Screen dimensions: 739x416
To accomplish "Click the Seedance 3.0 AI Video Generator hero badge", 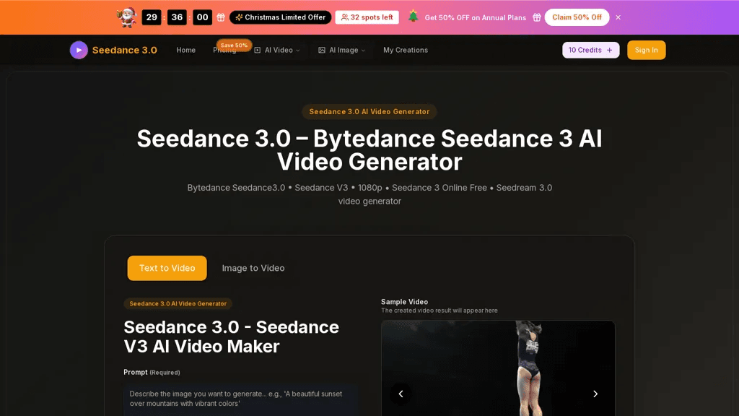I will tap(369, 112).
